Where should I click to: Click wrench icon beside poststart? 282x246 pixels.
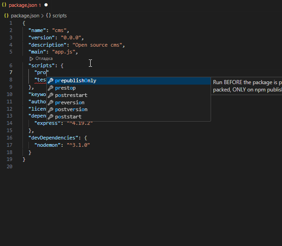50,117
